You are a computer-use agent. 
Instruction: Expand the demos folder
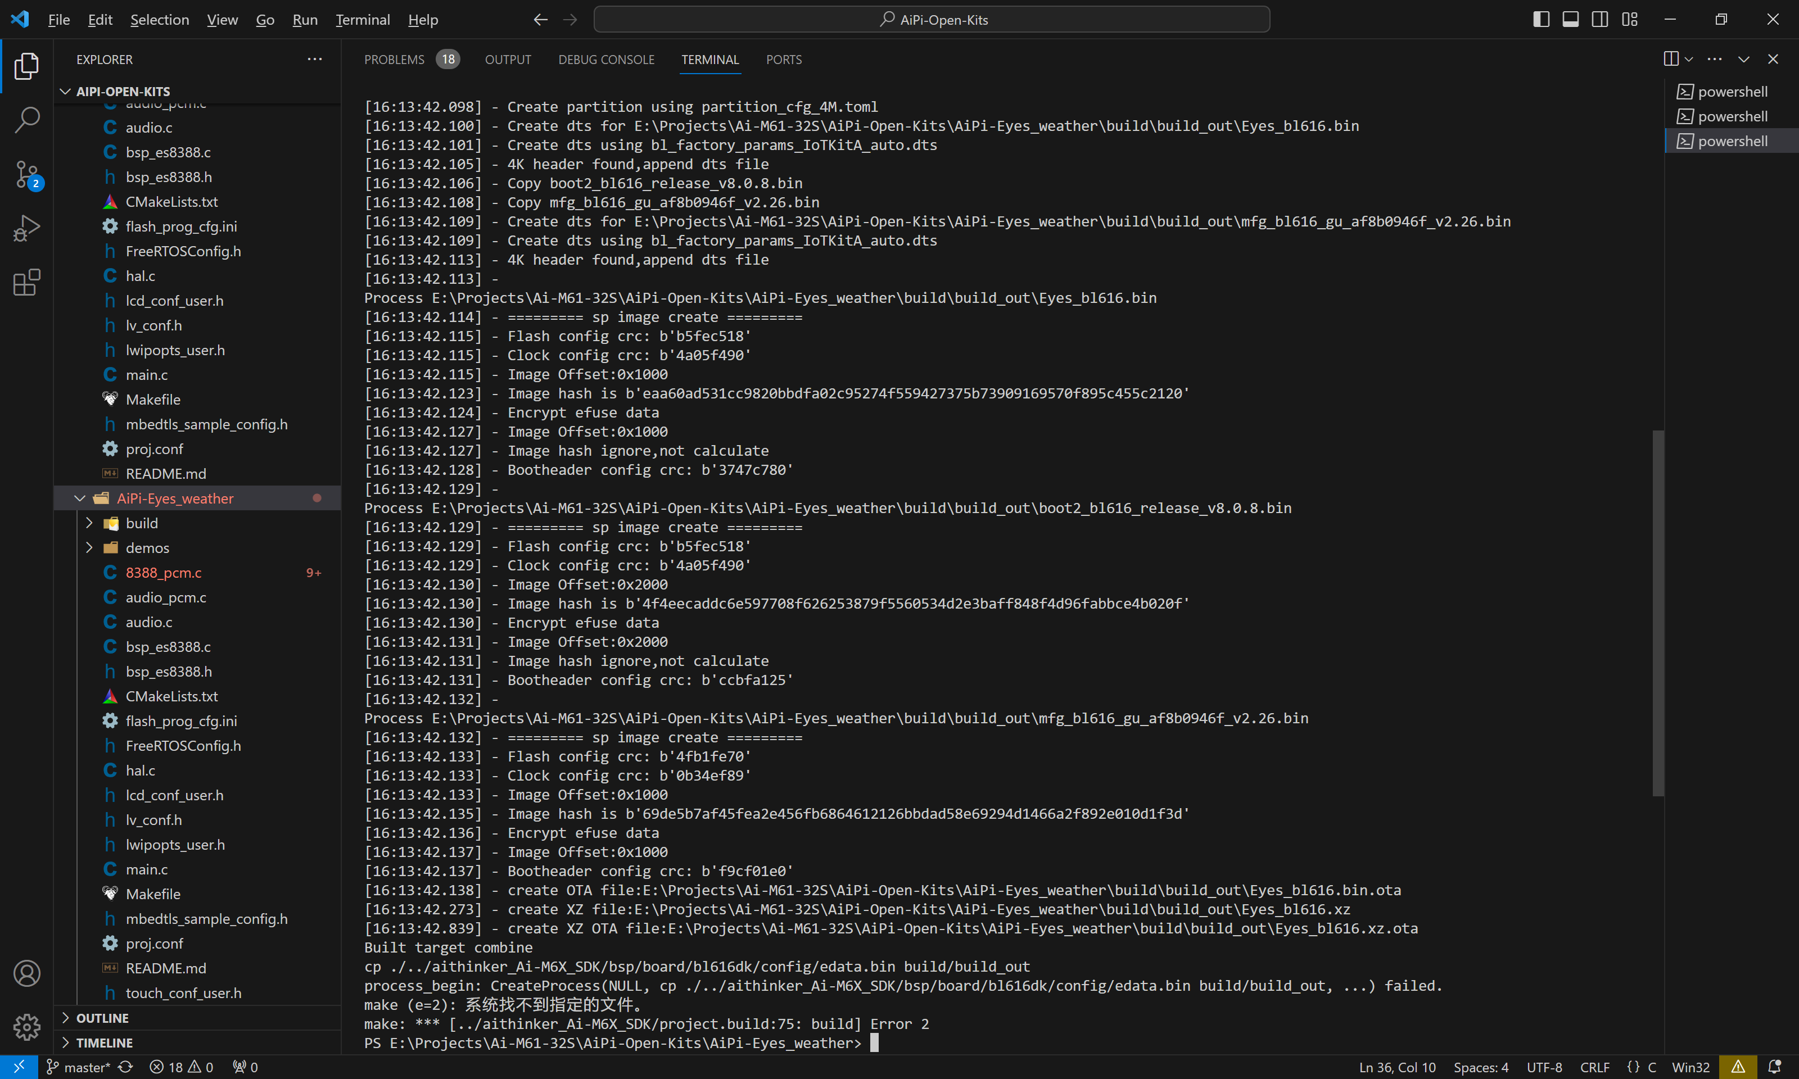coord(196,547)
